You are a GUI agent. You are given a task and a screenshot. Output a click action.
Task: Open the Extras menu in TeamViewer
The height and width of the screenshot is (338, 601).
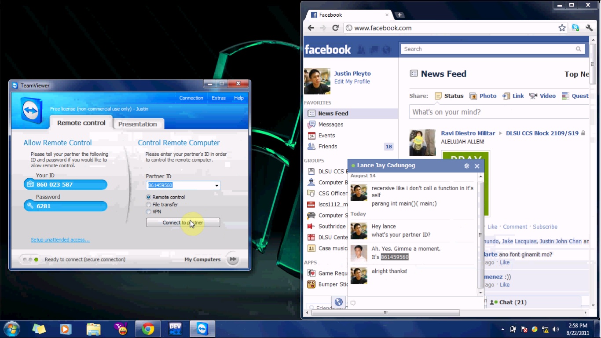tap(219, 98)
